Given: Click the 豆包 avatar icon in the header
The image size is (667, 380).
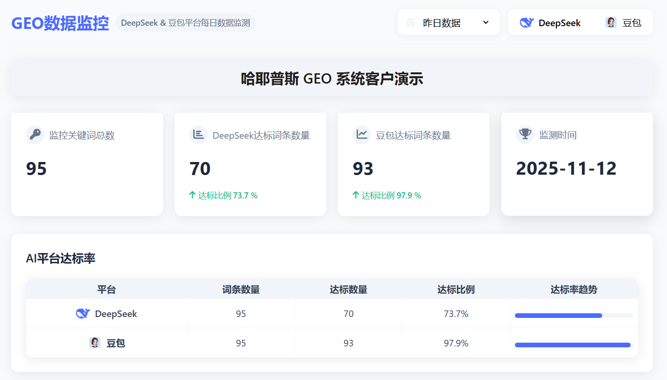Looking at the screenshot, I should pos(611,22).
